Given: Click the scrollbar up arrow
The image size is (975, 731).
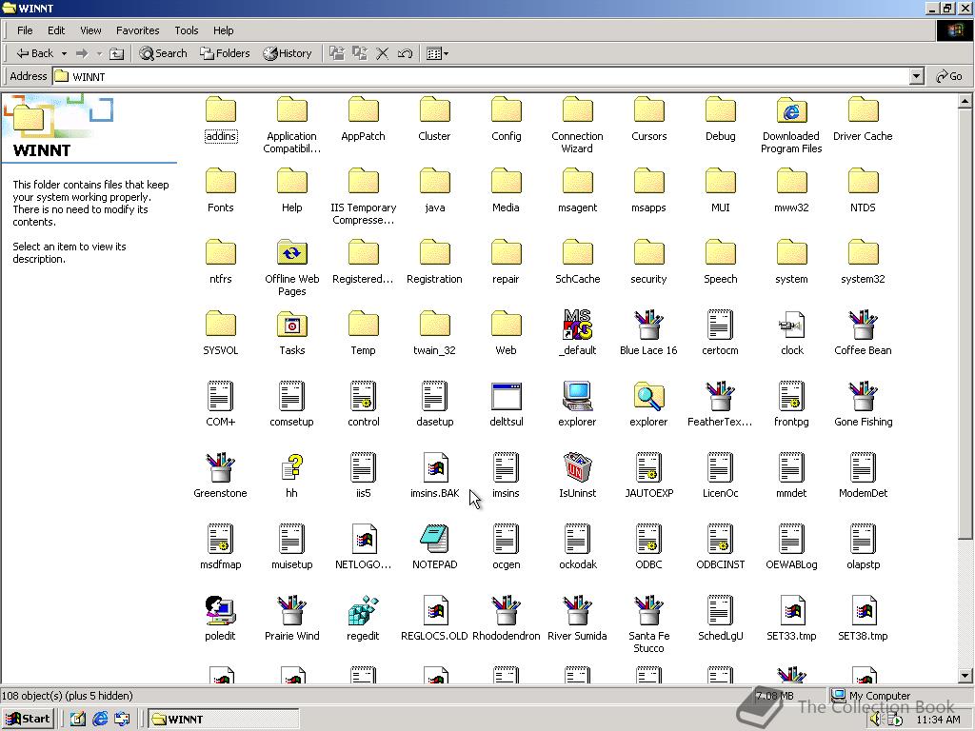Looking at the screenshot, I should pyautogui.click(x=965, y=101).
